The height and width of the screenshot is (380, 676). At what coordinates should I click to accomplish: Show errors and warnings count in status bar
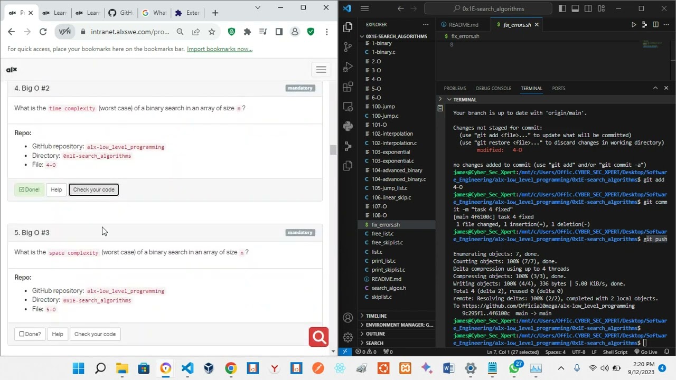(366, 352)
